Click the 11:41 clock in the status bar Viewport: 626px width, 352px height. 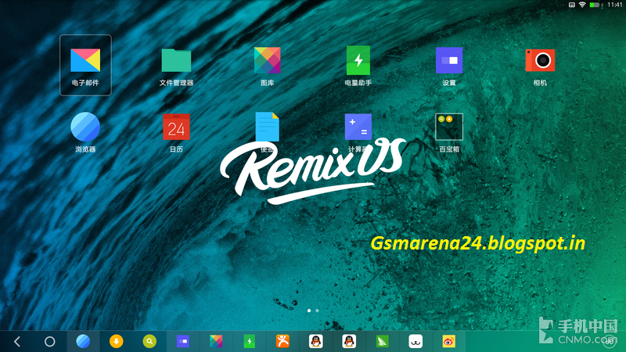[614, 5]
